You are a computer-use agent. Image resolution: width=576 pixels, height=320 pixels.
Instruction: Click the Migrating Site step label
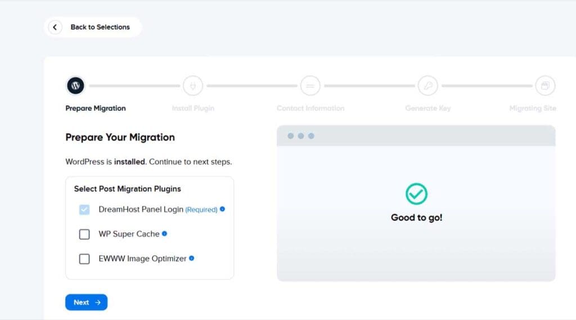click(533, 109)
